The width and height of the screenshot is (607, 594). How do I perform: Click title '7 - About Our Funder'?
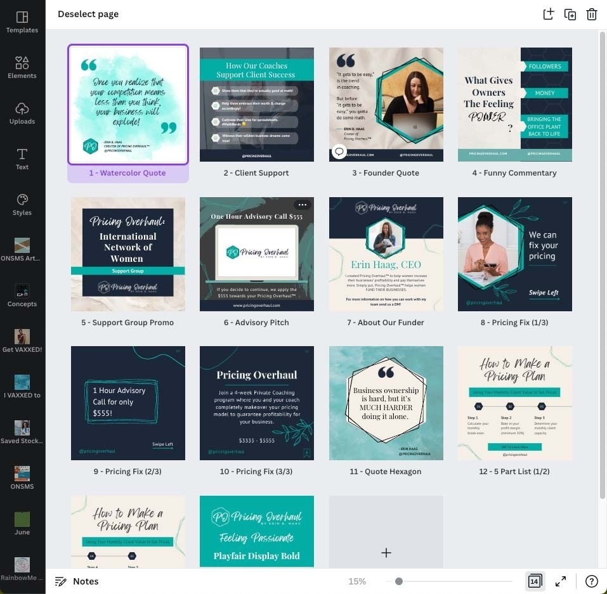(386, 322)
